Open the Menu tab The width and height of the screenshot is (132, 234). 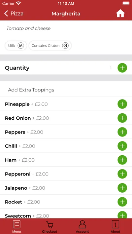click(16, 226)
